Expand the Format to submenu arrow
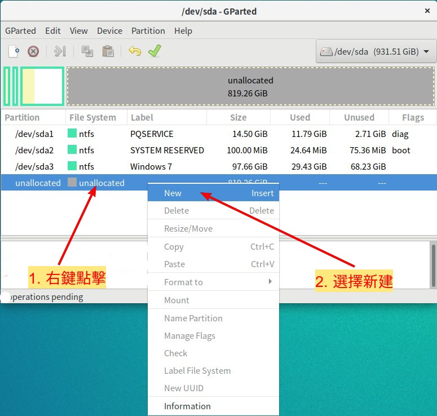This screenshot has height=416, width=437. (270, 281)
